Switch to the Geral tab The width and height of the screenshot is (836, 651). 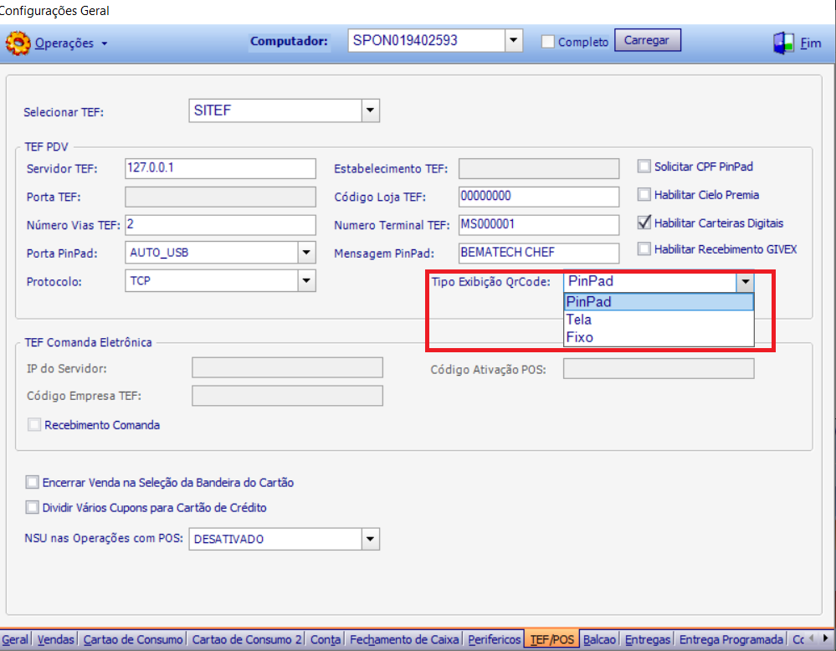(15, 639)
